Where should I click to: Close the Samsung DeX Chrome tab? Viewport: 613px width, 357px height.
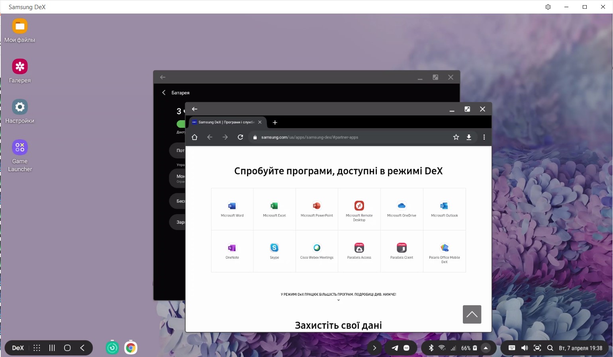pyautogui.click(x=260, y=122)
